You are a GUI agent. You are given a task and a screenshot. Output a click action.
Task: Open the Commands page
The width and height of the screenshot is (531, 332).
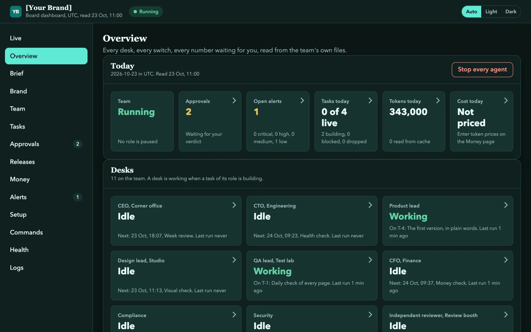point(46,232)
